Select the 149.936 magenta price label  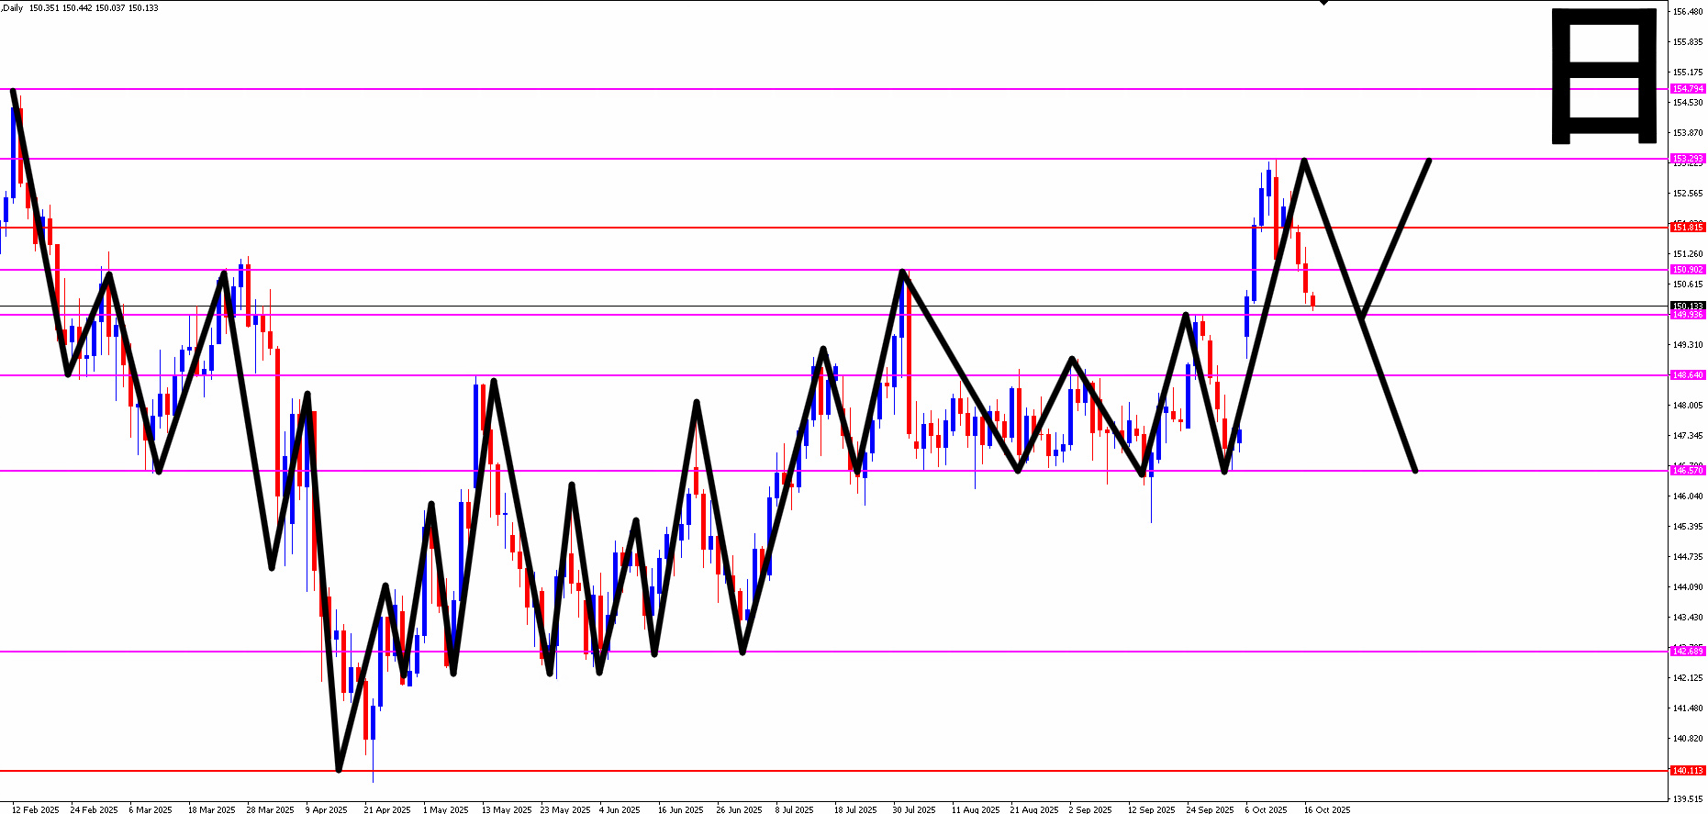pos(1688,315)
